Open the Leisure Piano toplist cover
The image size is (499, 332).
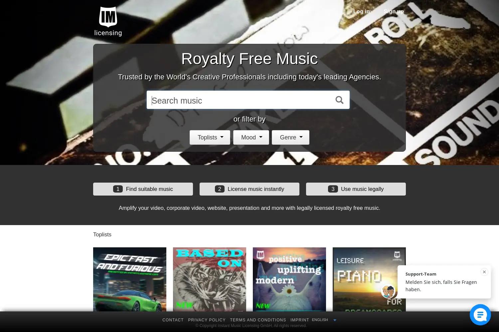point(364,279)
